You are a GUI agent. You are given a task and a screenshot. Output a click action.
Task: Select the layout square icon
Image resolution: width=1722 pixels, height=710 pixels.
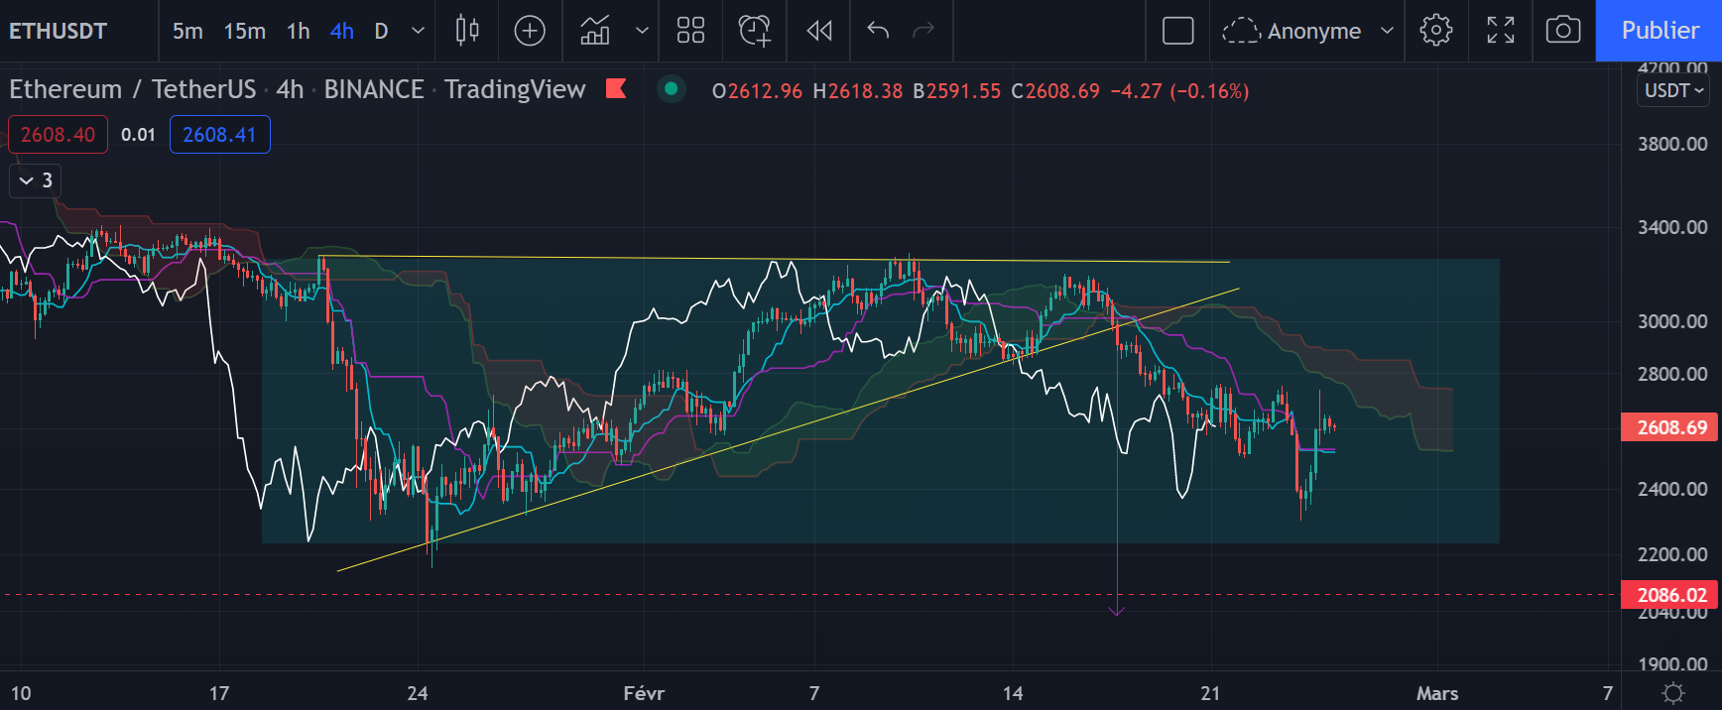click(1177, 31)
